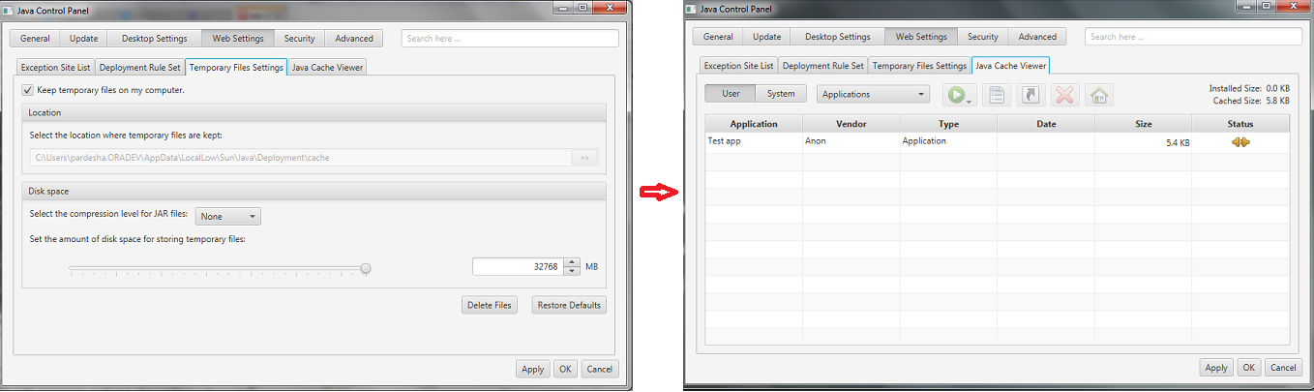
Task: Click the 32768 MB disk space field
Action: point(517,267)
